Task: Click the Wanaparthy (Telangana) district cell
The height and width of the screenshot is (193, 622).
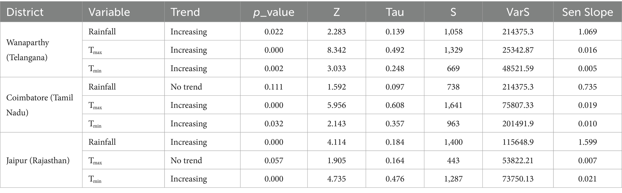Action: pyautogui.click(x=28, y=50)
